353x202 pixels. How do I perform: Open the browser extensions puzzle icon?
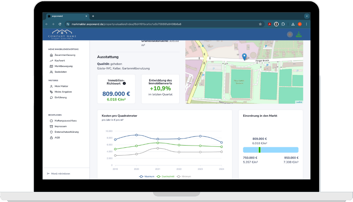pyautogui.click(x=283, y=24)
